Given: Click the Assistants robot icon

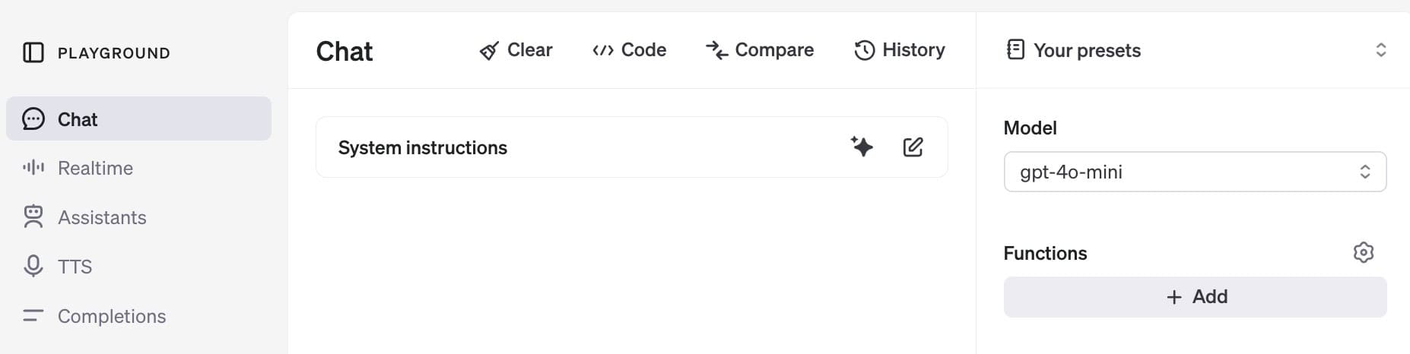Looking at the screenshot, I should 33,217.
